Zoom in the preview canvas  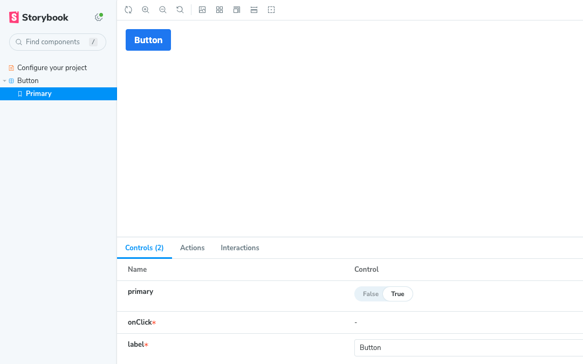pyautogui.click(x=146, y=10)
